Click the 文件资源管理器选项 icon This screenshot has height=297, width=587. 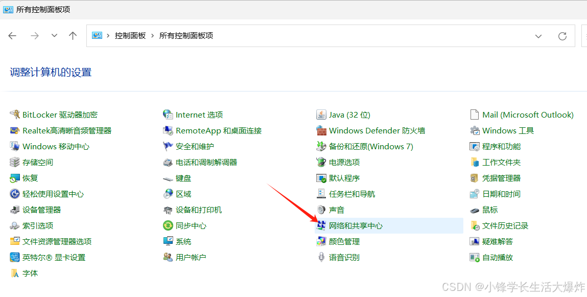tap(15, 242)
